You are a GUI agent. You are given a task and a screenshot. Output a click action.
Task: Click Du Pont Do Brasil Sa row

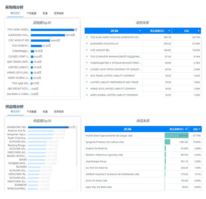click(x=143, y=168)
